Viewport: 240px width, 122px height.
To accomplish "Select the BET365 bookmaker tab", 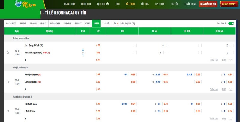I will click(23, 23).
